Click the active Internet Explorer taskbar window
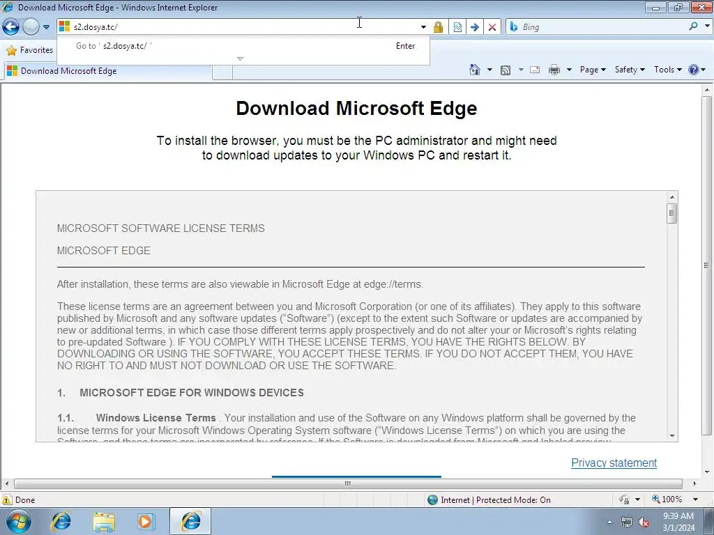Viewport: 714px width, 535px height. pyautogui.click(x=190, y=521)
